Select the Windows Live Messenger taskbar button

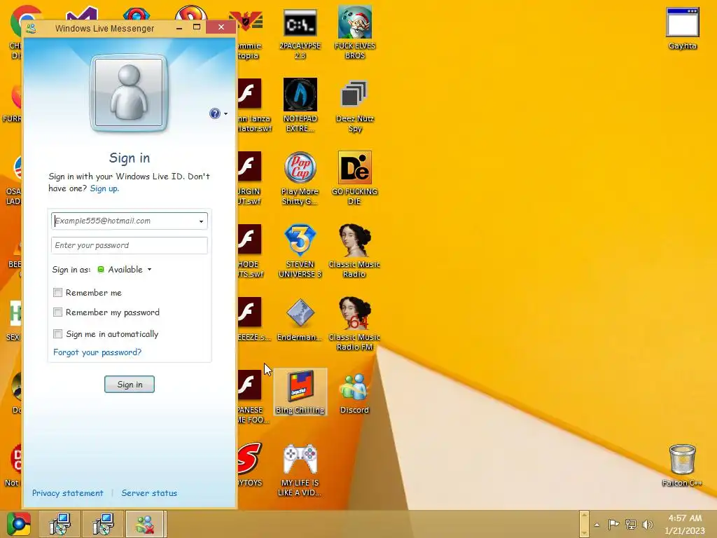point(145,524)
